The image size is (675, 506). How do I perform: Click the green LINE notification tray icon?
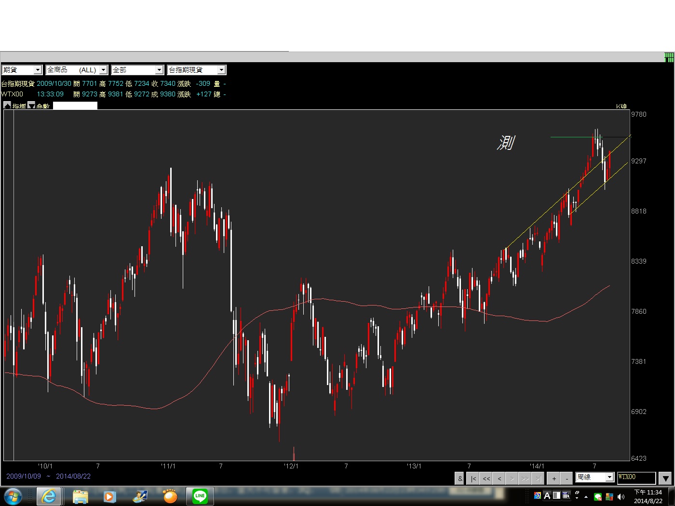click(x=598, y=497)
